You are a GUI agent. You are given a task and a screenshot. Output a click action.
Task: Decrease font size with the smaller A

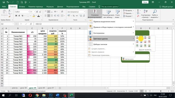pos(40,12)
